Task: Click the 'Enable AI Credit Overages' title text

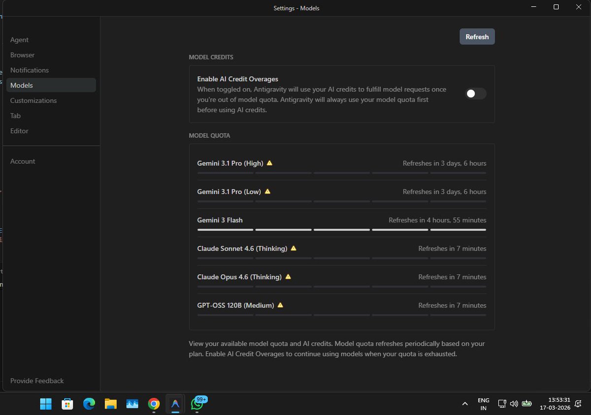Action: click(x=238, y=79)
